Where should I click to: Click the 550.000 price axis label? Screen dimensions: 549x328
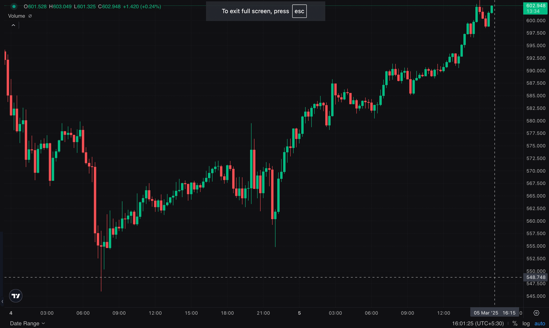(536, 271)
